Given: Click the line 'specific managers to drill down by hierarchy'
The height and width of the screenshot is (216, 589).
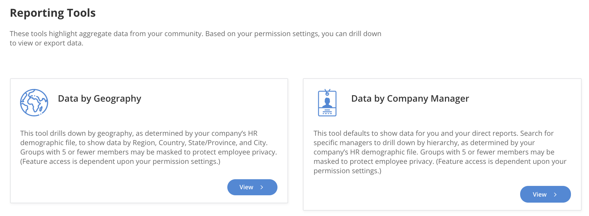Looking at the screenshot, I should coord(424,143).
